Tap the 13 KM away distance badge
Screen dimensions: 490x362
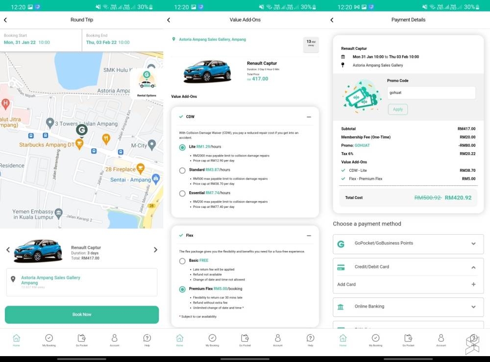[311, 45]
